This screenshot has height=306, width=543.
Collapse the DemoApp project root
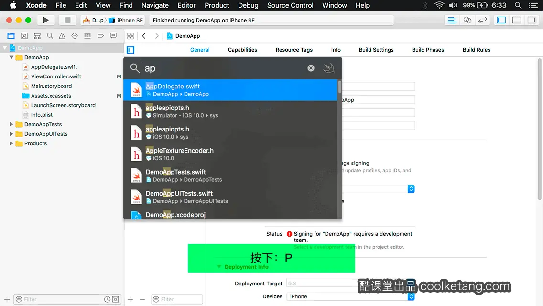5,48
